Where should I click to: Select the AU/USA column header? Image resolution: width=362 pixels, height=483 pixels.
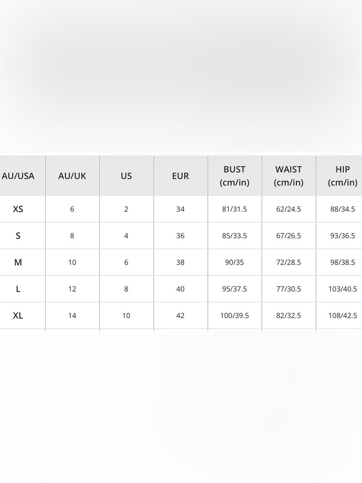tap(18, 176)
